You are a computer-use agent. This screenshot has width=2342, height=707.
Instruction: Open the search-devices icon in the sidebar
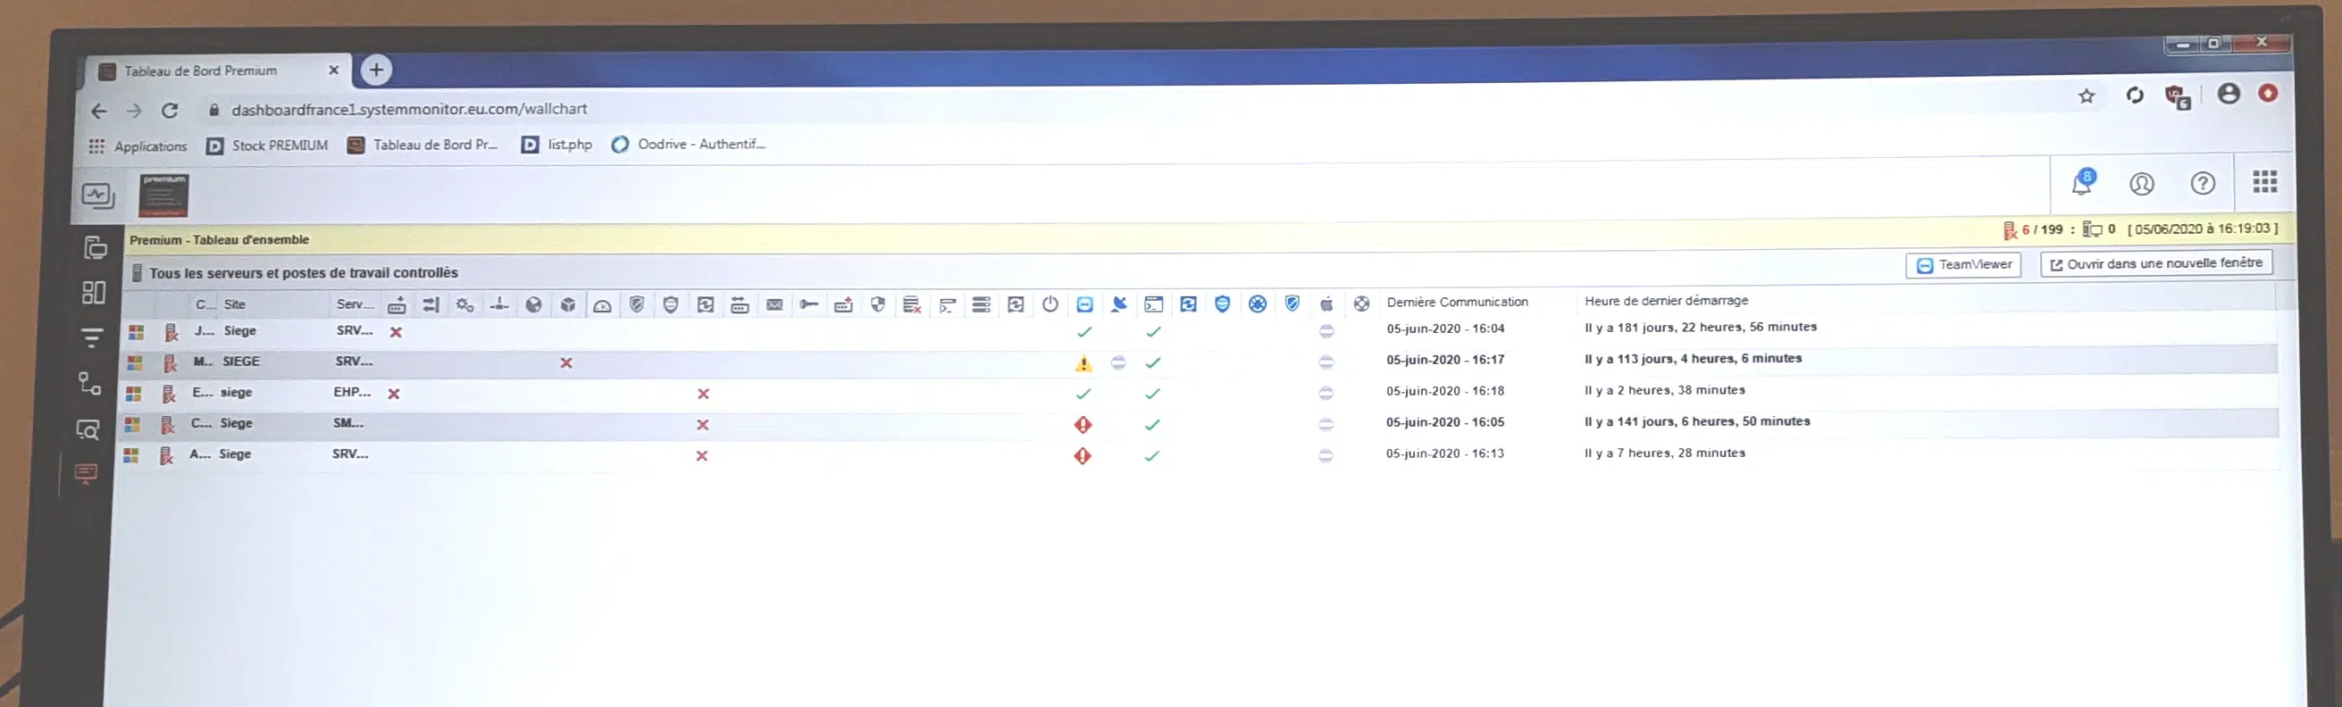click(x=88, y=428)
